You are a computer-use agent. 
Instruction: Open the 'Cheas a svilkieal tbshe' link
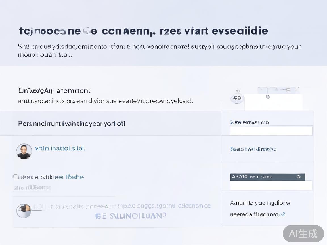pos(48,177)
